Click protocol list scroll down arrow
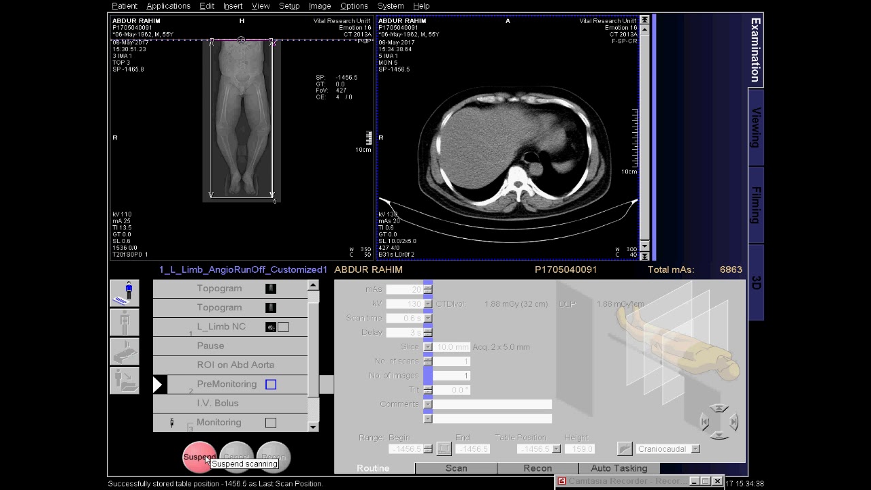This screenshot has height=490, width=871. [x=313, y=427]
